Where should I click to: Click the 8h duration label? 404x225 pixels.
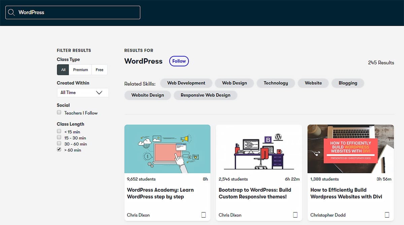[x=205, y=179]
